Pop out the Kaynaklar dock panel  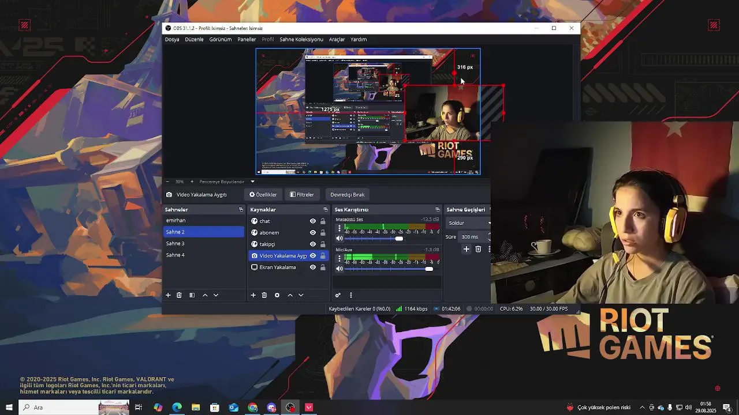pos(325,210)
